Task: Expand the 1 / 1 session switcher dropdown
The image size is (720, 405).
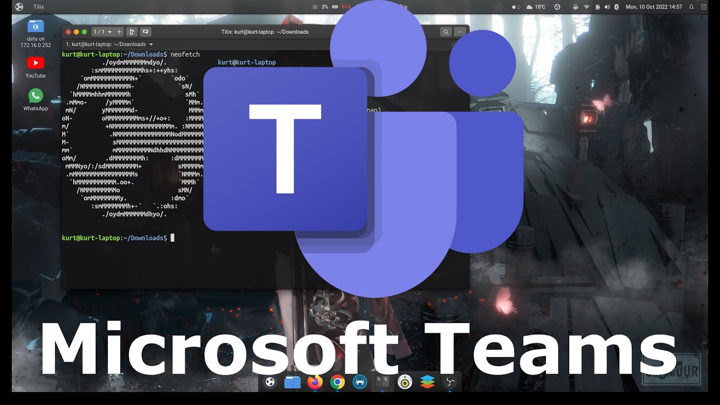Action: [x=102, y=32]
